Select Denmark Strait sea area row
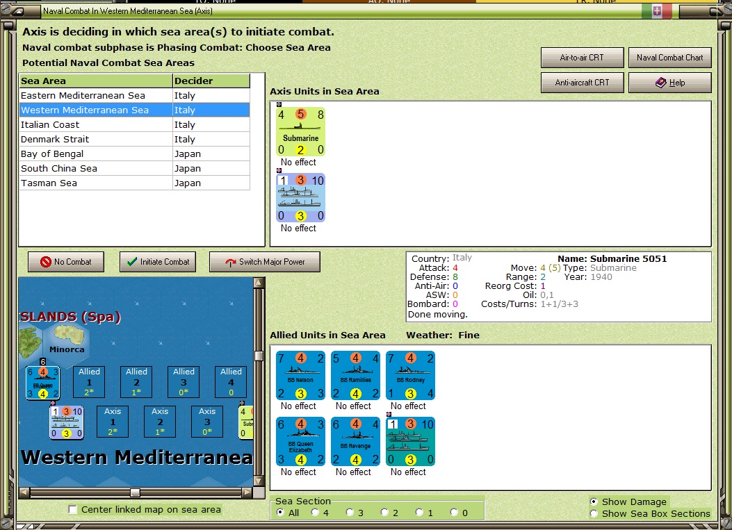Viewport: 732px width, 530px height. point(134,139)
